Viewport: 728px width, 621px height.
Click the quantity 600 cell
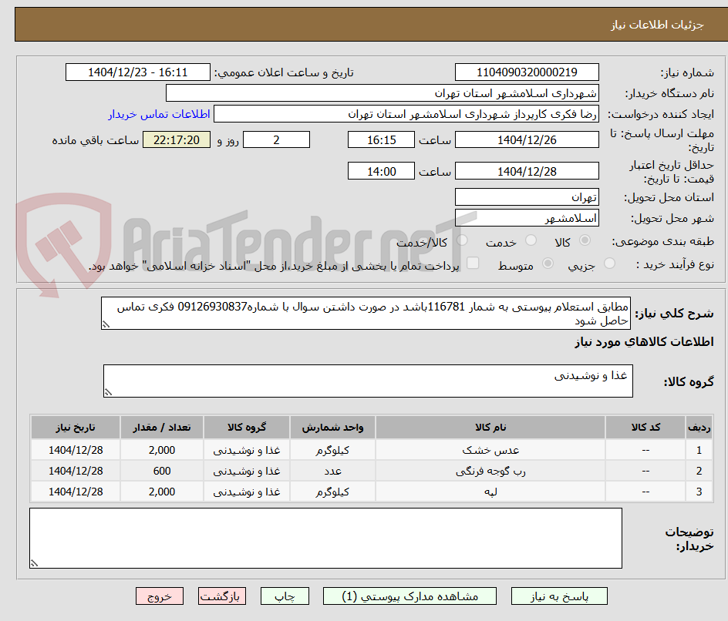point(162,471)
